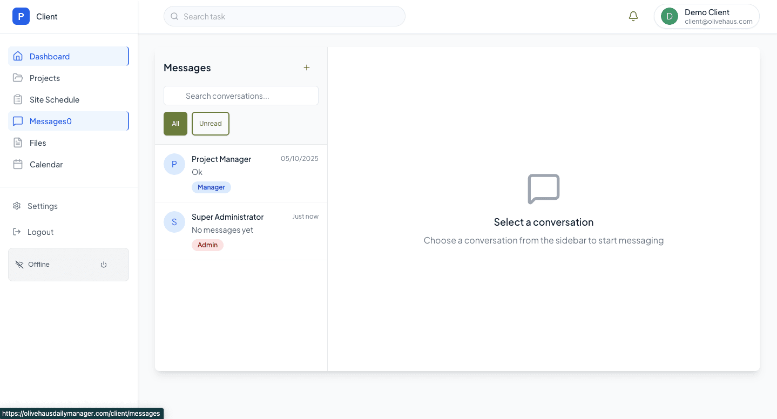Open the Demo Client account menu
Screen dimensions: 777x419
coord(706,16)
